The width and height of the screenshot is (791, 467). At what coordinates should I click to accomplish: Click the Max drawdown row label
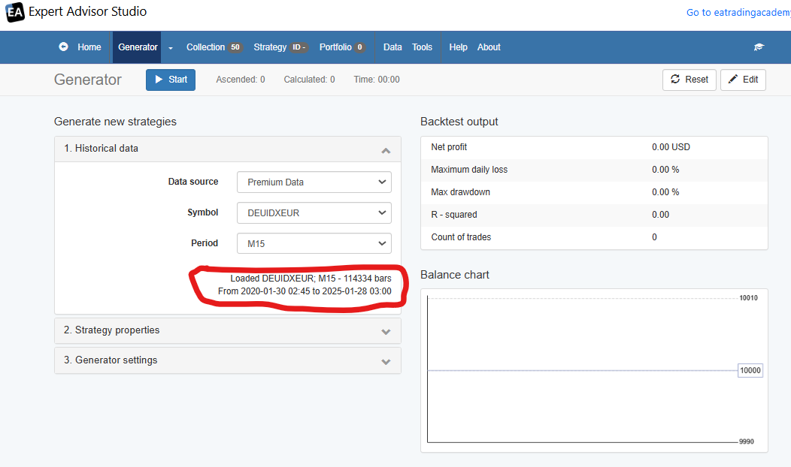(x=461, y=192)
